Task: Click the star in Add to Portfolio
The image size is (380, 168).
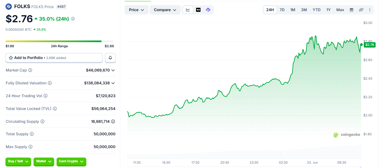Action: click(11, 58)
